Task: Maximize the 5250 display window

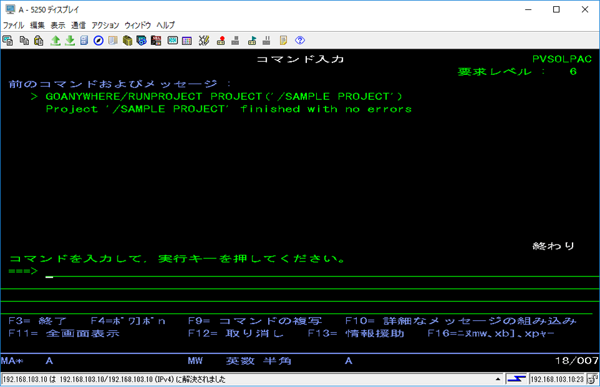Action: click(556, 9)
